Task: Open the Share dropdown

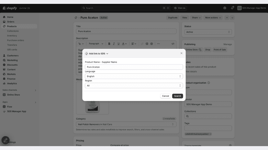Action: (196, 18)
